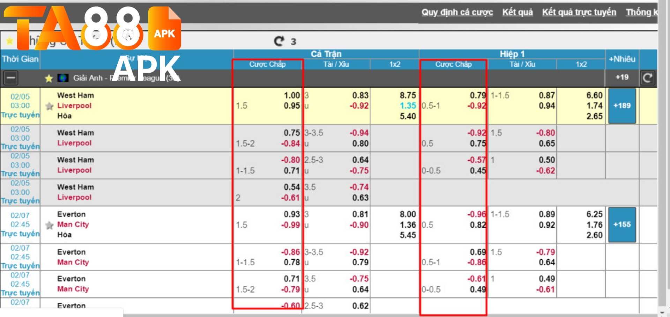Click the +Nhiều column header
The width and height of the screenshot is (670, 317).
click(x=622, y=59)
